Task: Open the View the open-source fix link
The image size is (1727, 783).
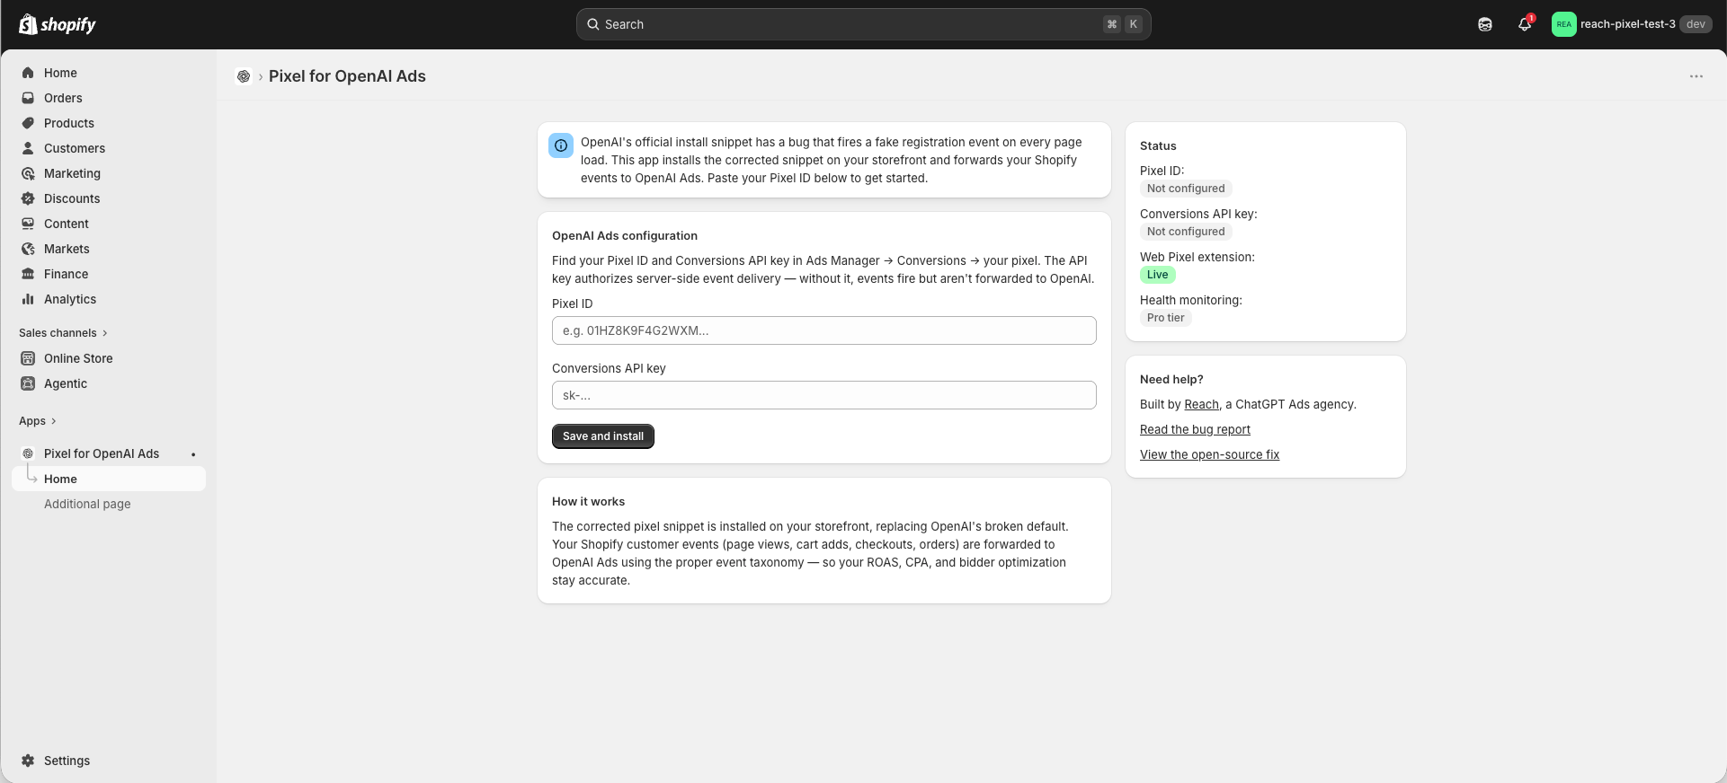Action: (1209, 454)
